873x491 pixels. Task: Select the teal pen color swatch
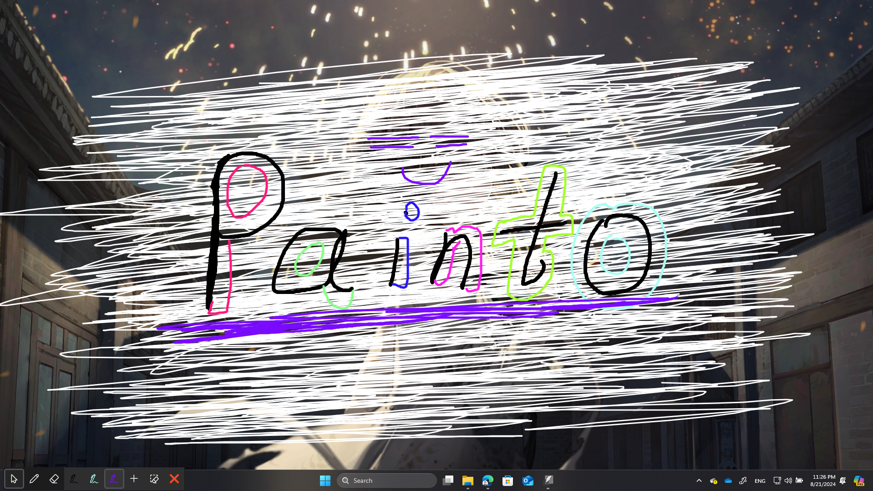[x=94, y=479]
